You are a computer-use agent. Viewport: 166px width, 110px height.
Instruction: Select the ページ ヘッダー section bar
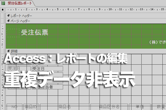(86, 21)
